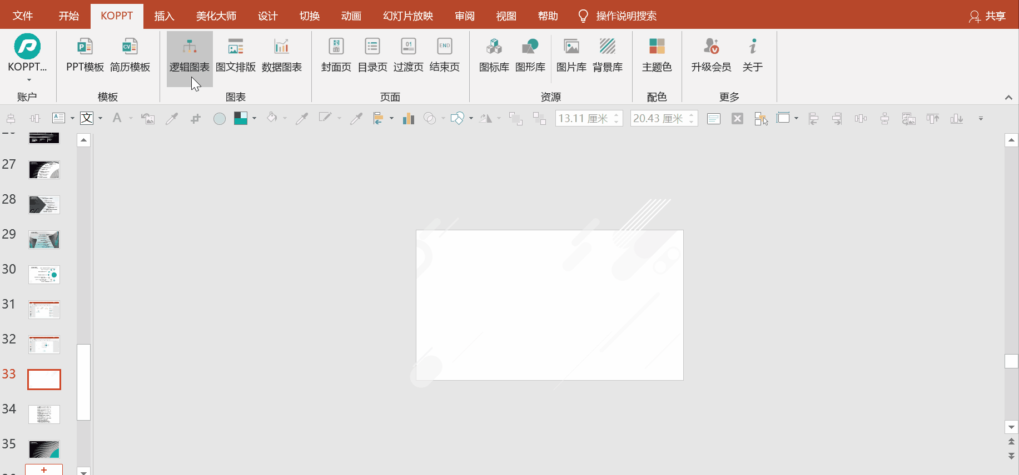The image size is (1019, 475).
Task: Collapse the ribbon with the chevron
Action: click(1008, 98)
